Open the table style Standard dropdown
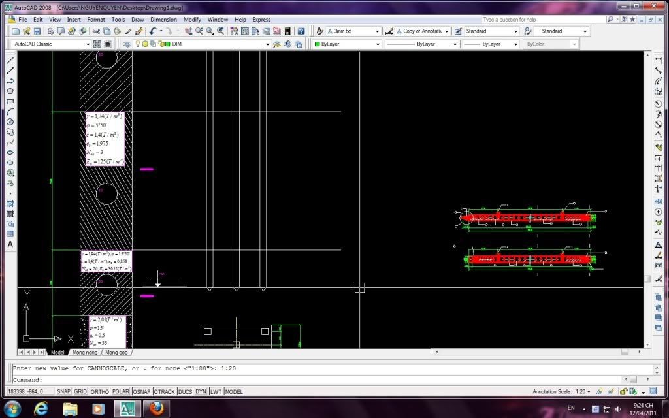This screenshot has width=669, height=418. (x=516, y=31)
